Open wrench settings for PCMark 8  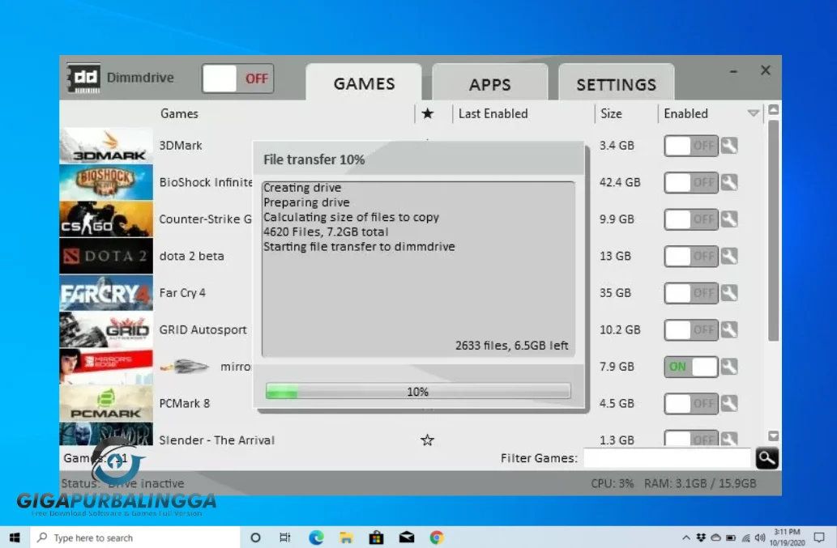729,404
